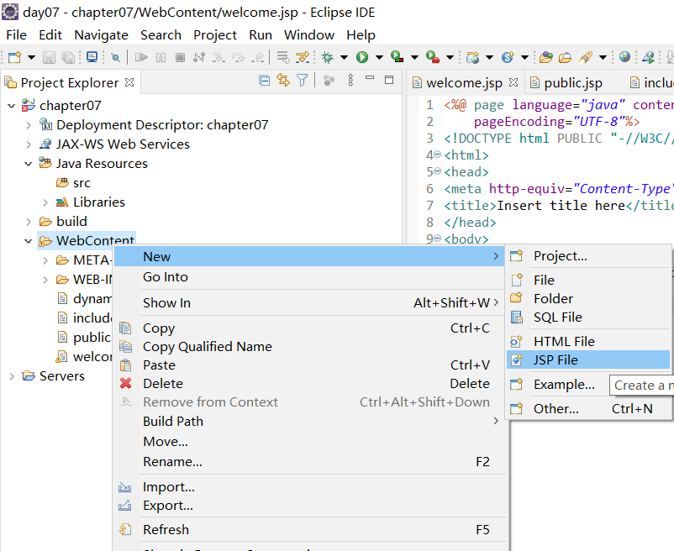Open the Window menu
Screen dimensions: 674x551
click(x=309, y=34)
